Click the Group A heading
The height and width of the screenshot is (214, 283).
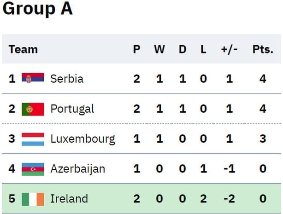(x=37, y=9)
